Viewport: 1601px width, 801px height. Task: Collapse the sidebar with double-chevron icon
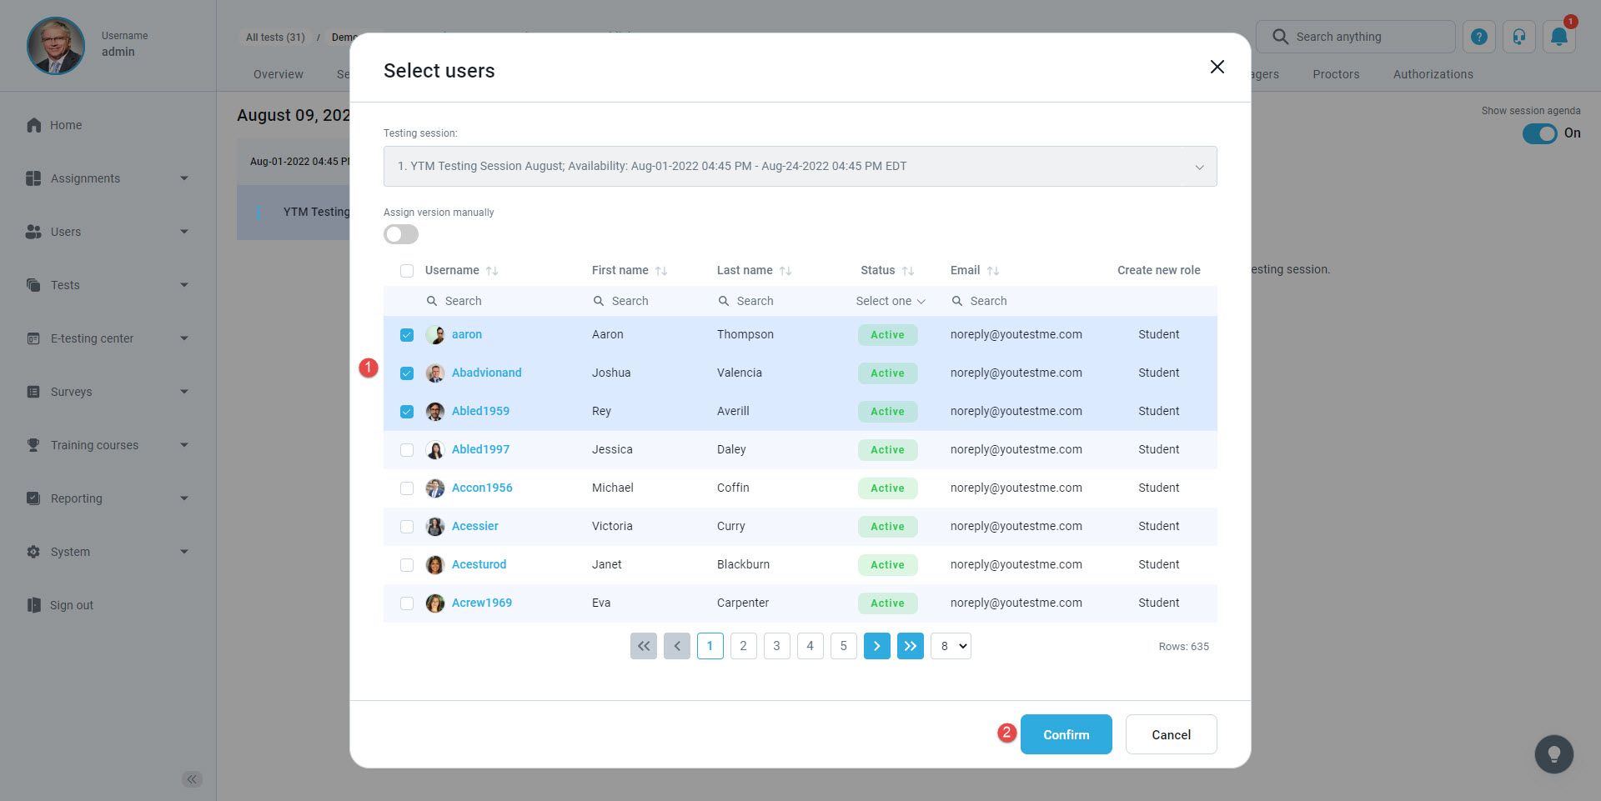click(x=192, y=779)
